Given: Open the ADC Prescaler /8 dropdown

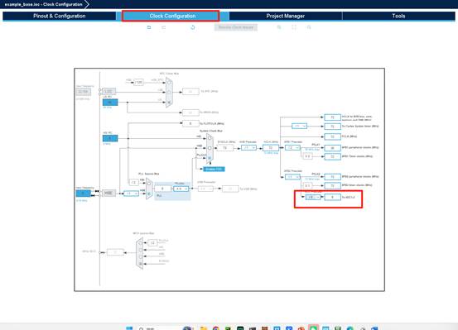Looking at the screenshot, I should (313, 197).
